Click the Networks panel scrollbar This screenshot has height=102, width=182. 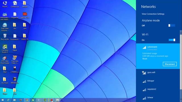pos(181,62)
